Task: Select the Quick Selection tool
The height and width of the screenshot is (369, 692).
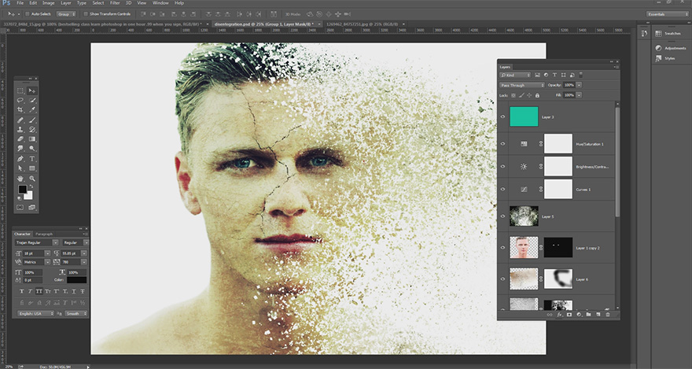Action: (x=32, y=100)
